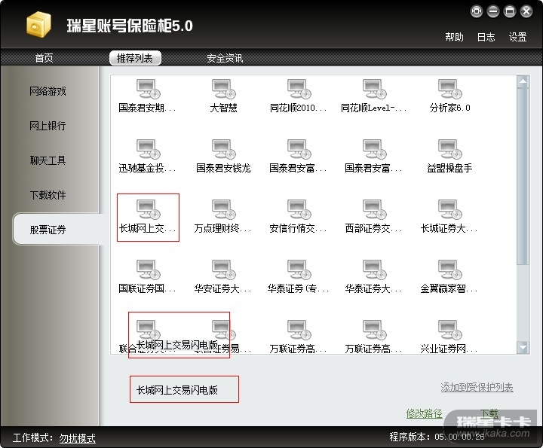Select the 华泰证券大... software icon
This screenshot has height=448, width=543.
click(x=374, y=270)
